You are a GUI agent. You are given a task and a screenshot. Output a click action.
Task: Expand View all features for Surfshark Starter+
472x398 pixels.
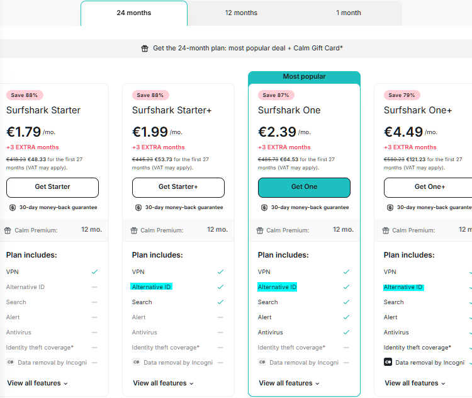[x=163, y=383]
